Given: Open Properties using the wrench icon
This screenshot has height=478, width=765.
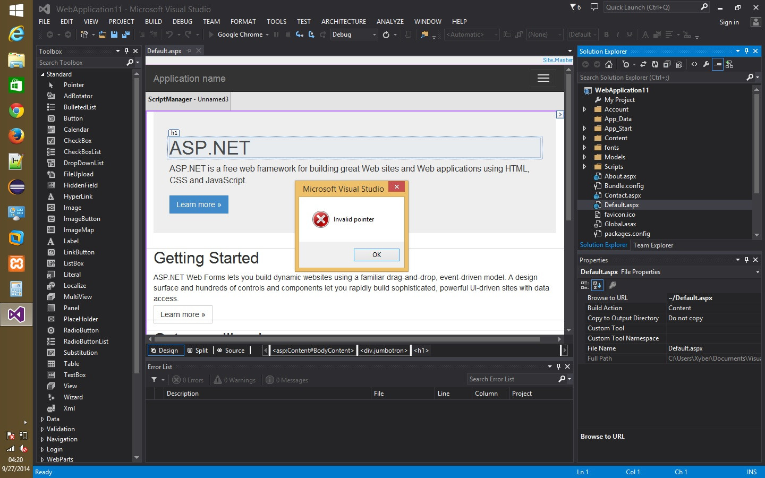Looking at the screenshot, I should 707,64.
